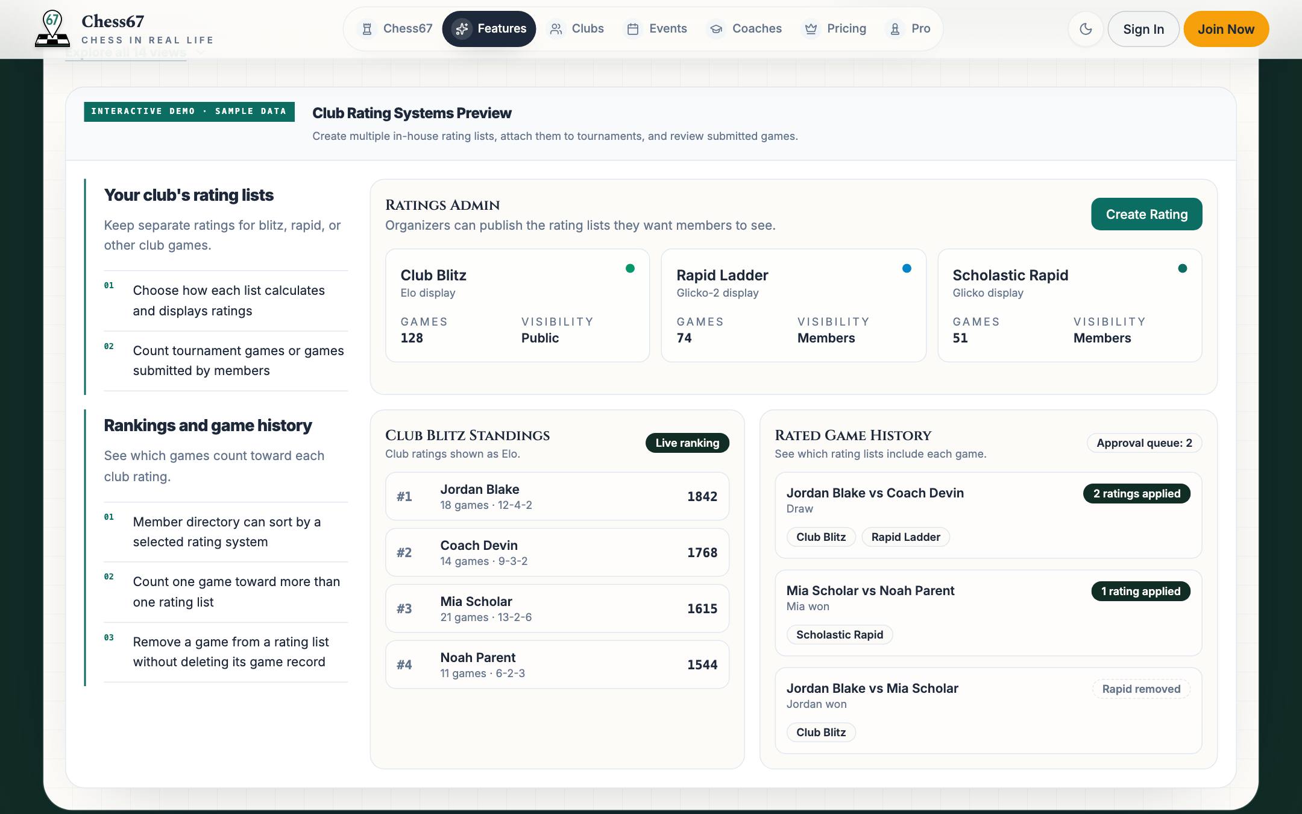Select Noah Parent standings row

557,664
